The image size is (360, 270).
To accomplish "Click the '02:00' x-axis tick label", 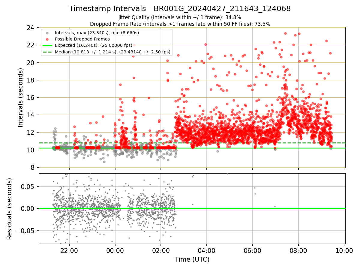I will coord(161,250).
